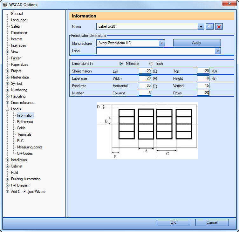Click the add new label preset icon
The width and height of the screenshot is (239, 232).
click(x=209, y=26)
